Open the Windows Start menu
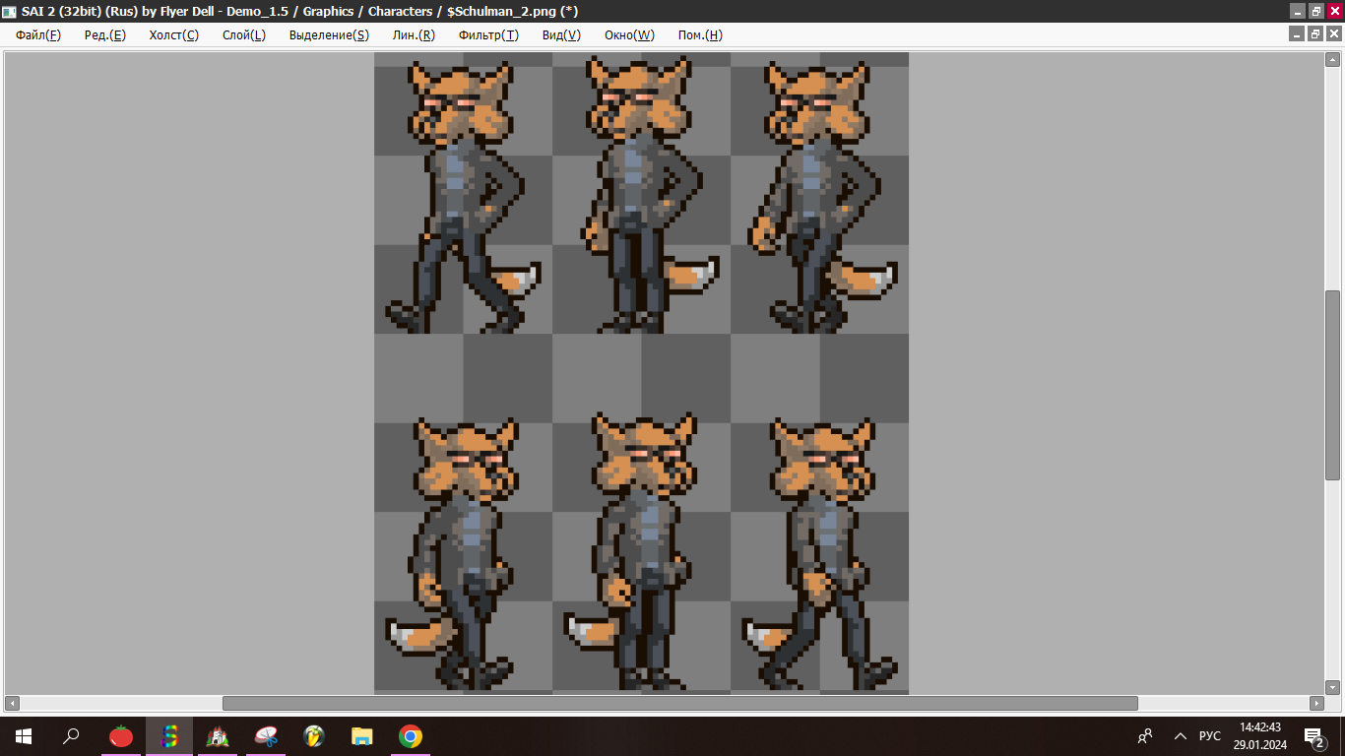Image resolution: width=1345 pixels, height=756 pixels. pyautogui.click(x=24, y=736)
